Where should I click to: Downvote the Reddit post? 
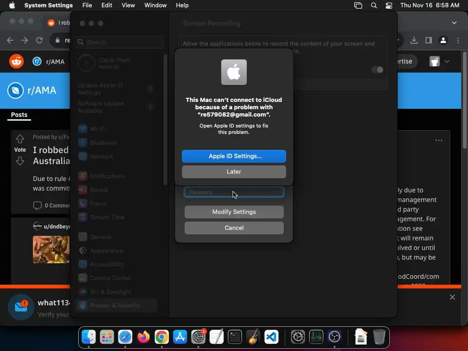pos(20,161)
